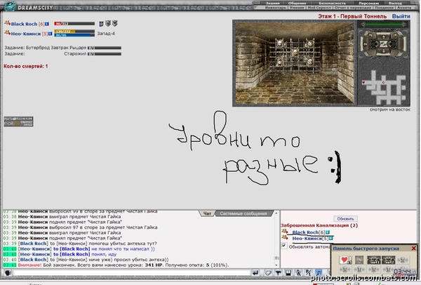The height and width of the screenshot is (285, 421).
Task: Click the Выход menu item
Action: 395,3
